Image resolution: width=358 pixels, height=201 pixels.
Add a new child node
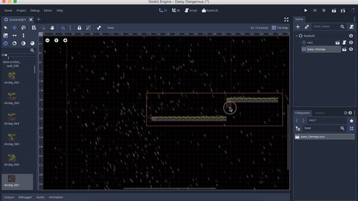[298, 27]
